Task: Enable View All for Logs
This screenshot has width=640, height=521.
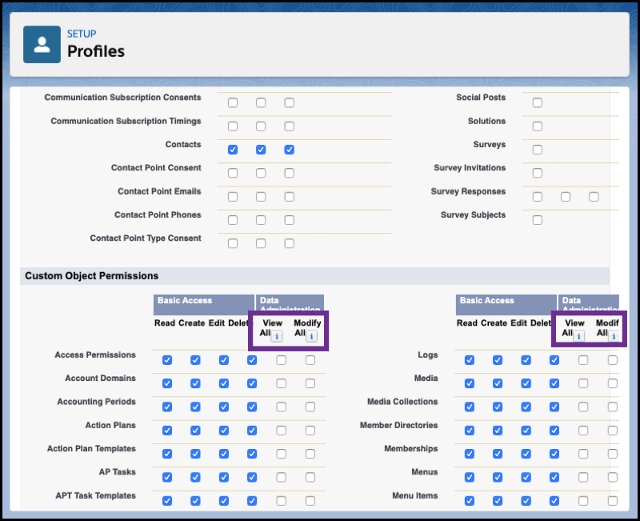Action: (583, 359)
